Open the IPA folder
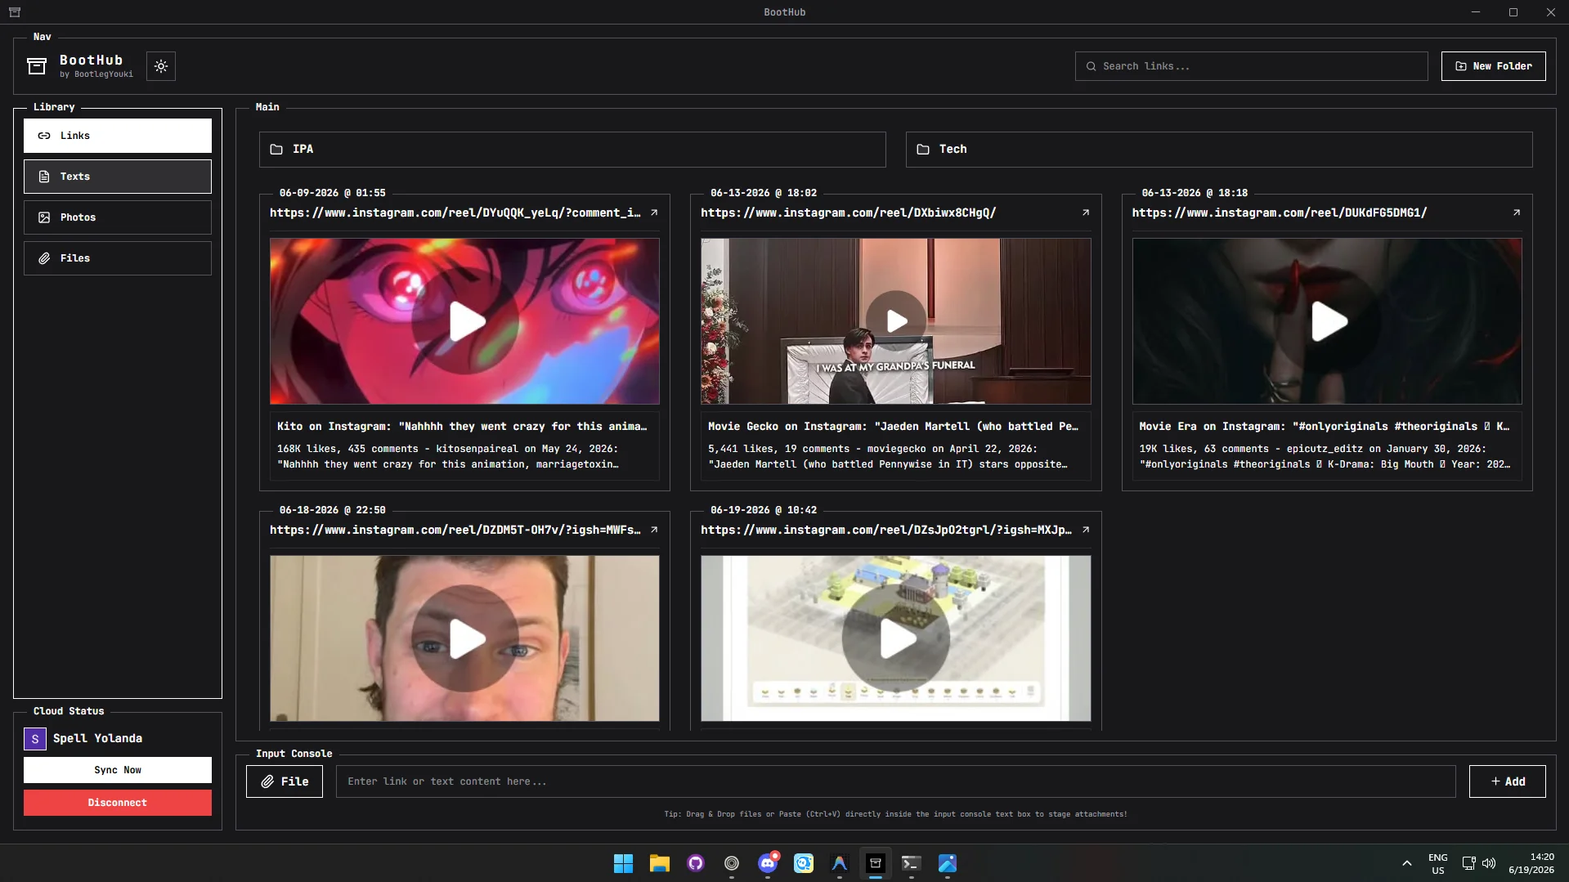The height and width of the screenshot is (882, 1569). click(572, 150)
